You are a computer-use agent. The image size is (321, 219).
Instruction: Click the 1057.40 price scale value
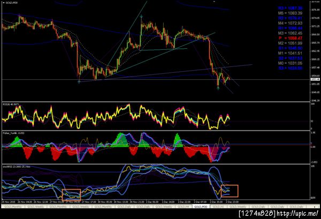[x=316, y=67]
